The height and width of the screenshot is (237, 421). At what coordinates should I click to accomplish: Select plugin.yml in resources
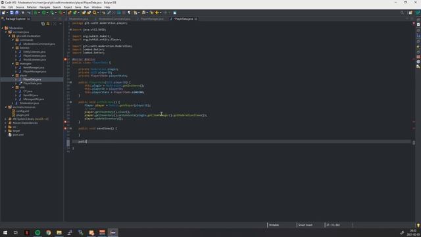[x=22, y=115]
